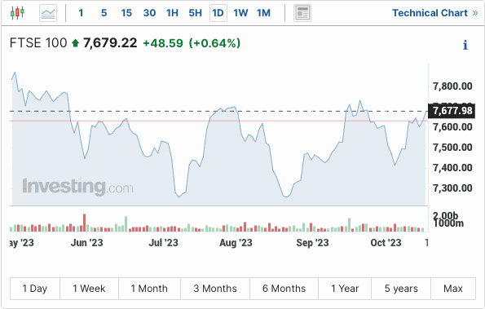Show the 1 Week range
The width and height of the screenshot is (485, 309).
coord(89,289)
